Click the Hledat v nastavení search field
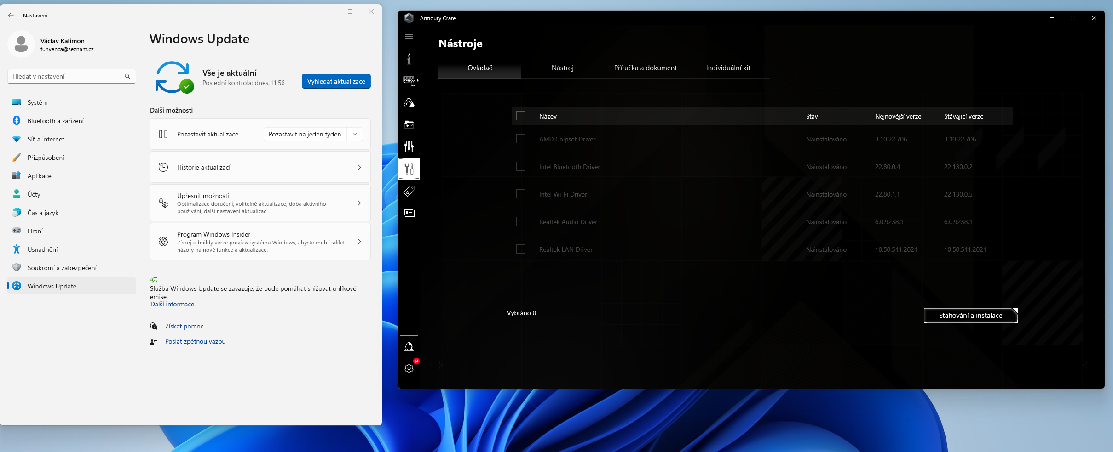The image size is (1113, 452). pos(67,76)
